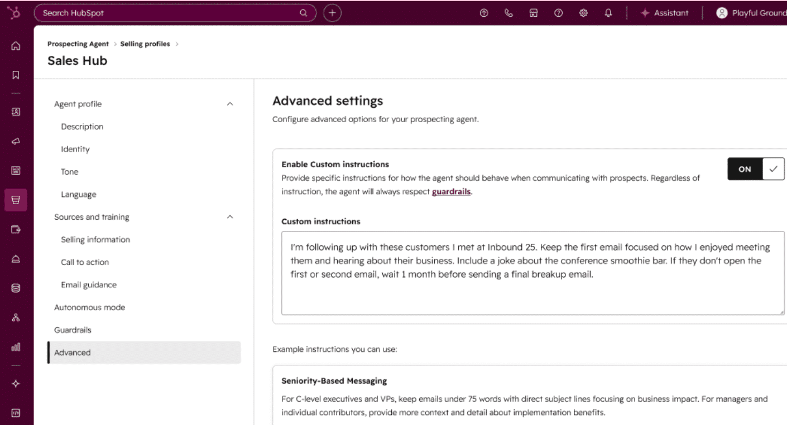Open the Identity menu item
787x425 pixels.
coord(75,149)
